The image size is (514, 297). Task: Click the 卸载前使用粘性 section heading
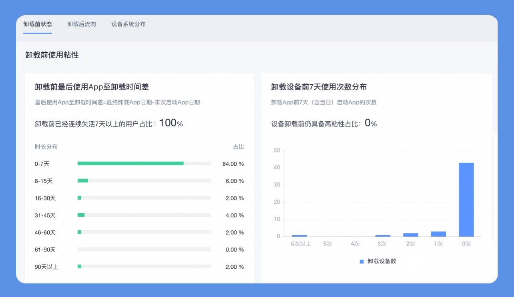point(52,55)
